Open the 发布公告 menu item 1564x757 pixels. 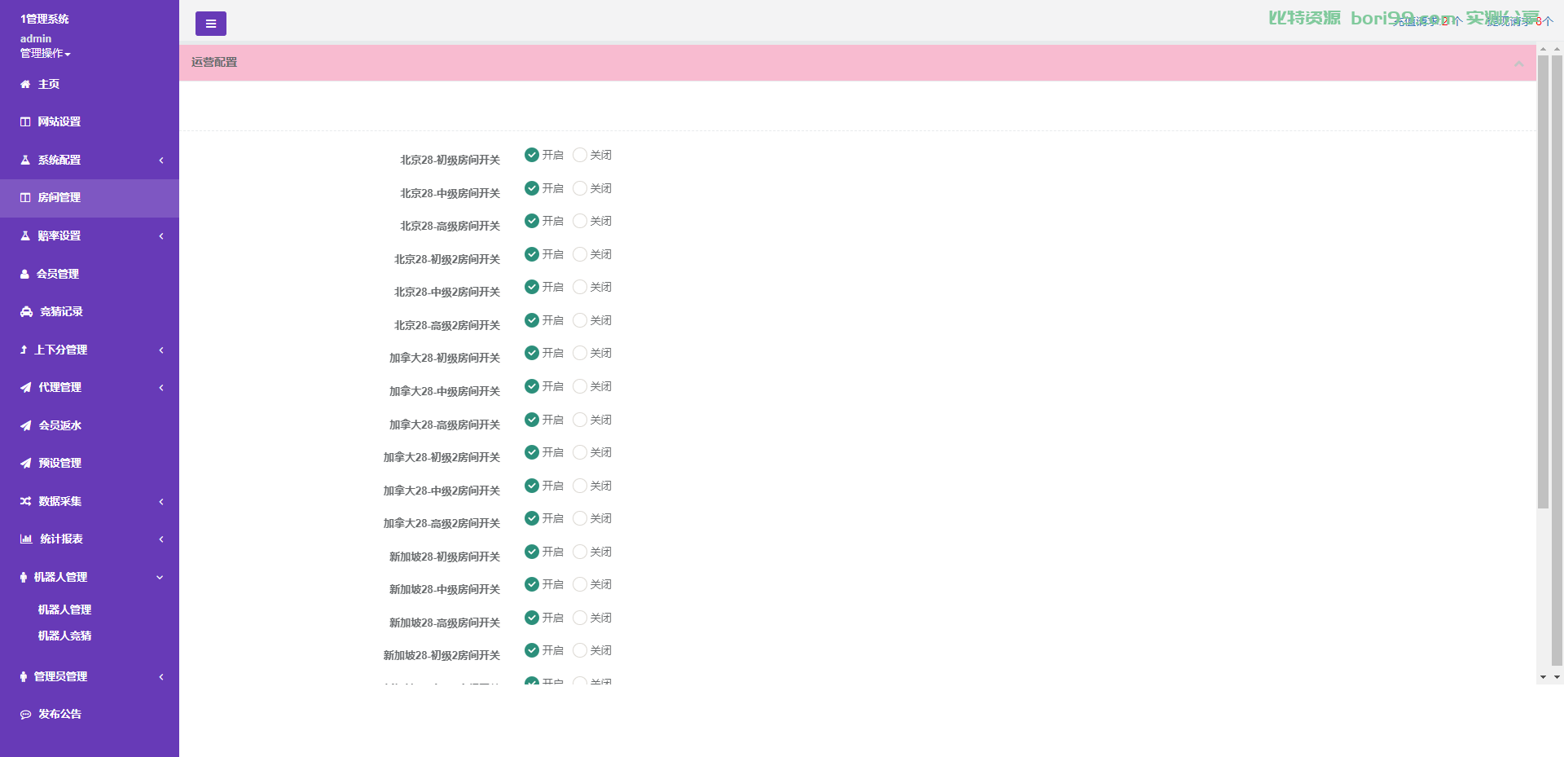pos(90,714)
